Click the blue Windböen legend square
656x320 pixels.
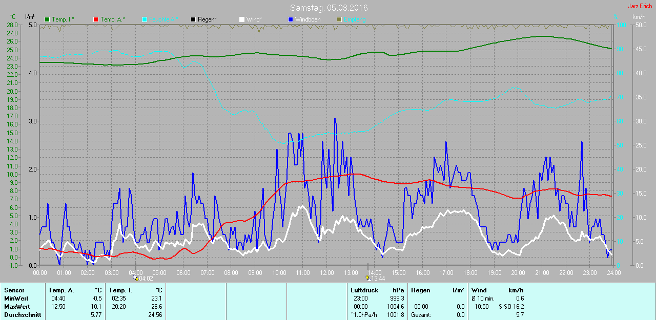pos(291,19)
